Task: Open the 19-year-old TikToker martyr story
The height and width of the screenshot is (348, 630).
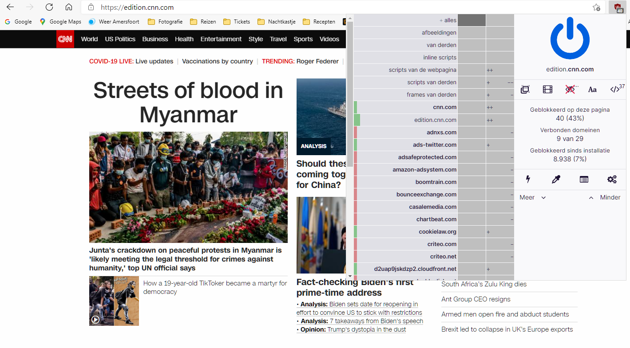Action: pos(215,287)
